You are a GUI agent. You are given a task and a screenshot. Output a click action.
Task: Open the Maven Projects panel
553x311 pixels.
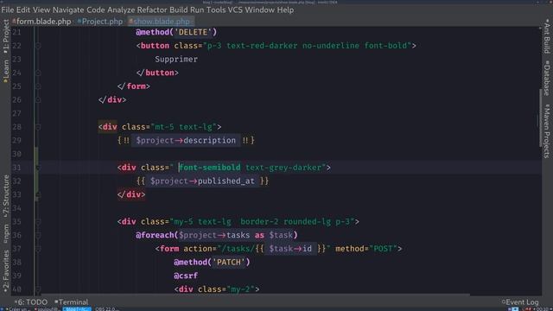(547, 130)
